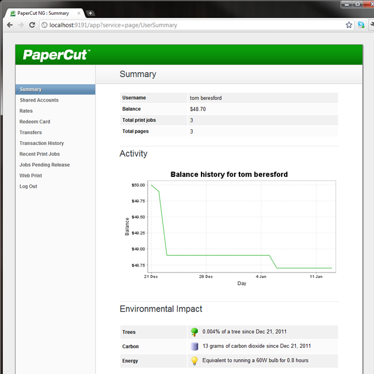Click the 28 Dec axis label
Image resolution: width=374 pixels, height=374 pixels.
206,277
